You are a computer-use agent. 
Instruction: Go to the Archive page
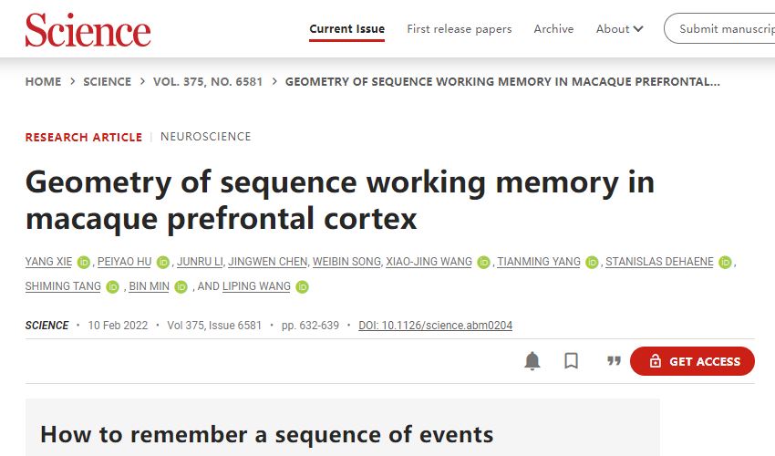click(x=553, y=29)
